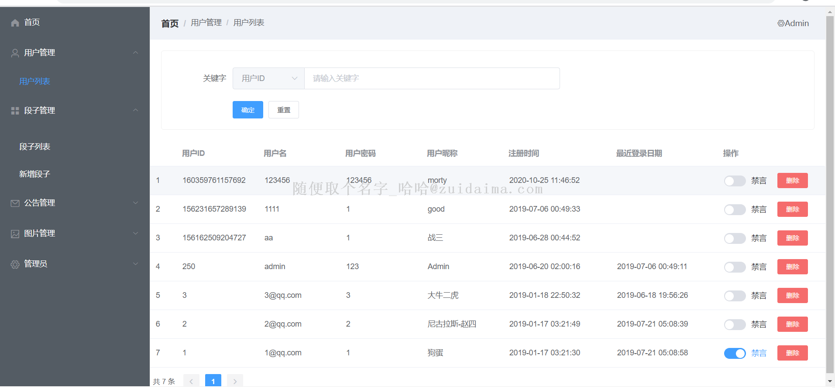Click the Admin account label
The width and height of the screenshot is (835, 388).
click(x=797, y=24)
